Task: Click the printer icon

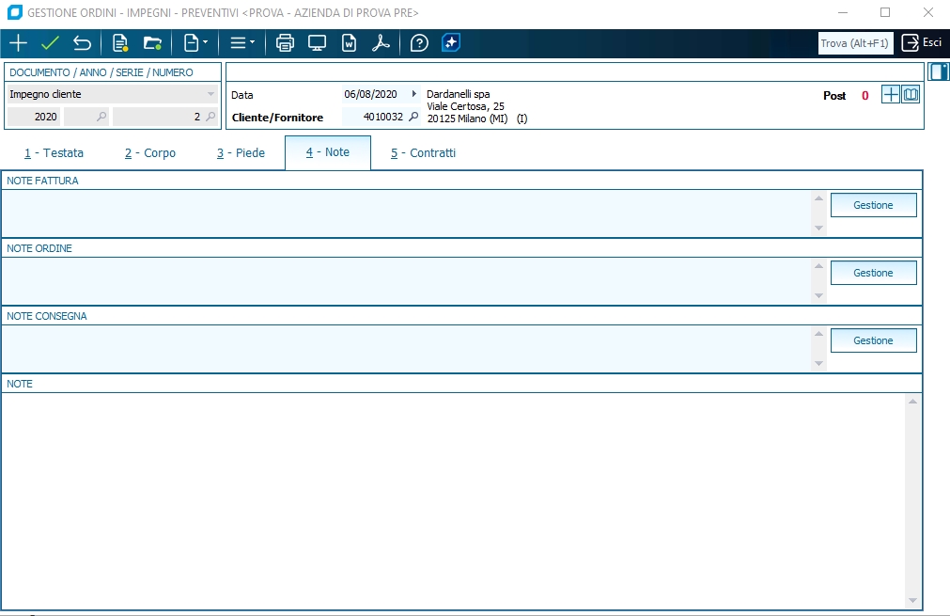Action: [x=285, y=43]
